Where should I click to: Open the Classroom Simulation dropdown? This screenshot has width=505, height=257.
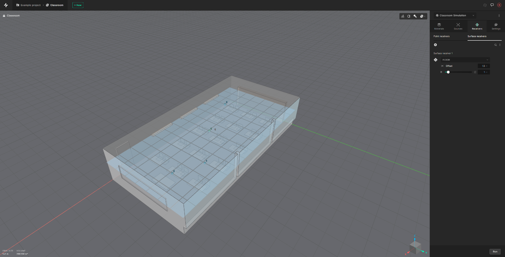(x=455, y=16)
